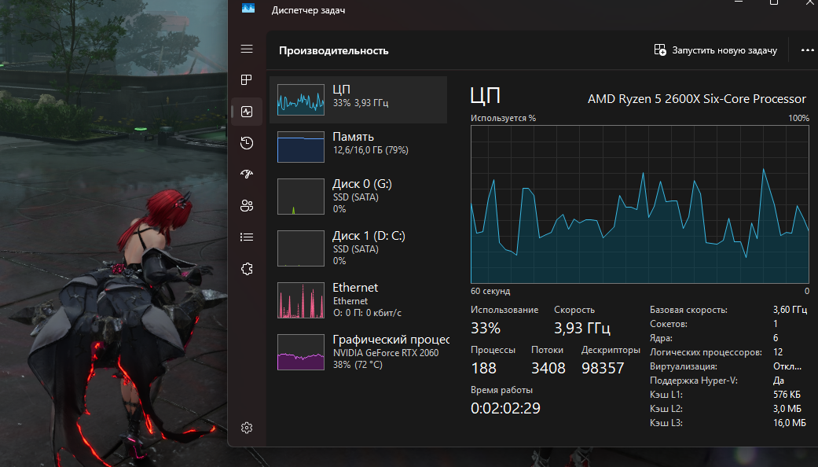The height and width of the screenshot is (467, 818).
Task: Open the Services puzzle-piece icon
Action: pos(247,269)
